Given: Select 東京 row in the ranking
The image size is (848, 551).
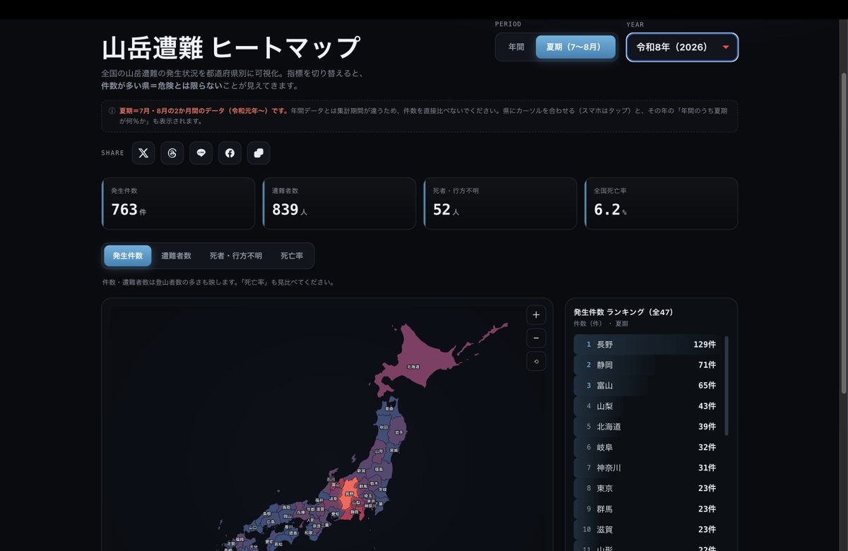Looking at the screenshot, I should [647, 488].
